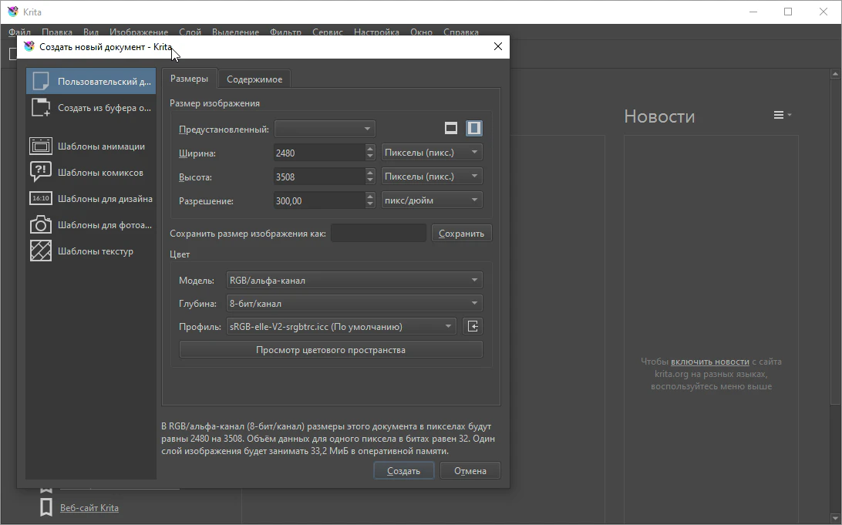Click the import color profile icon
The image size is (842, 525).
(x=473, y=327)
